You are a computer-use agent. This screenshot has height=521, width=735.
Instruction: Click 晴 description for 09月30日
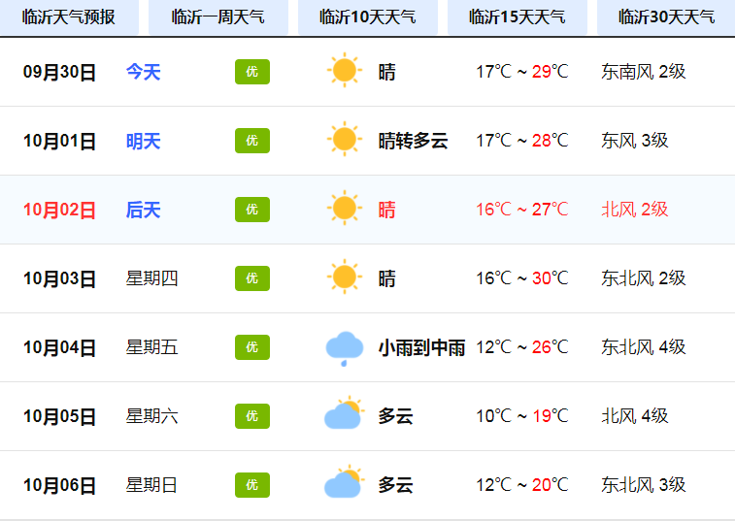click(387, 72)
